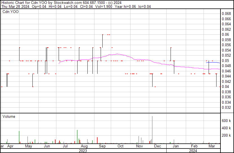Select the 2024 year label

(193, 151)
